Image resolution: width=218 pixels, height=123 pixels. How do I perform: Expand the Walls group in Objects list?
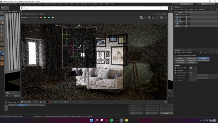175,26
